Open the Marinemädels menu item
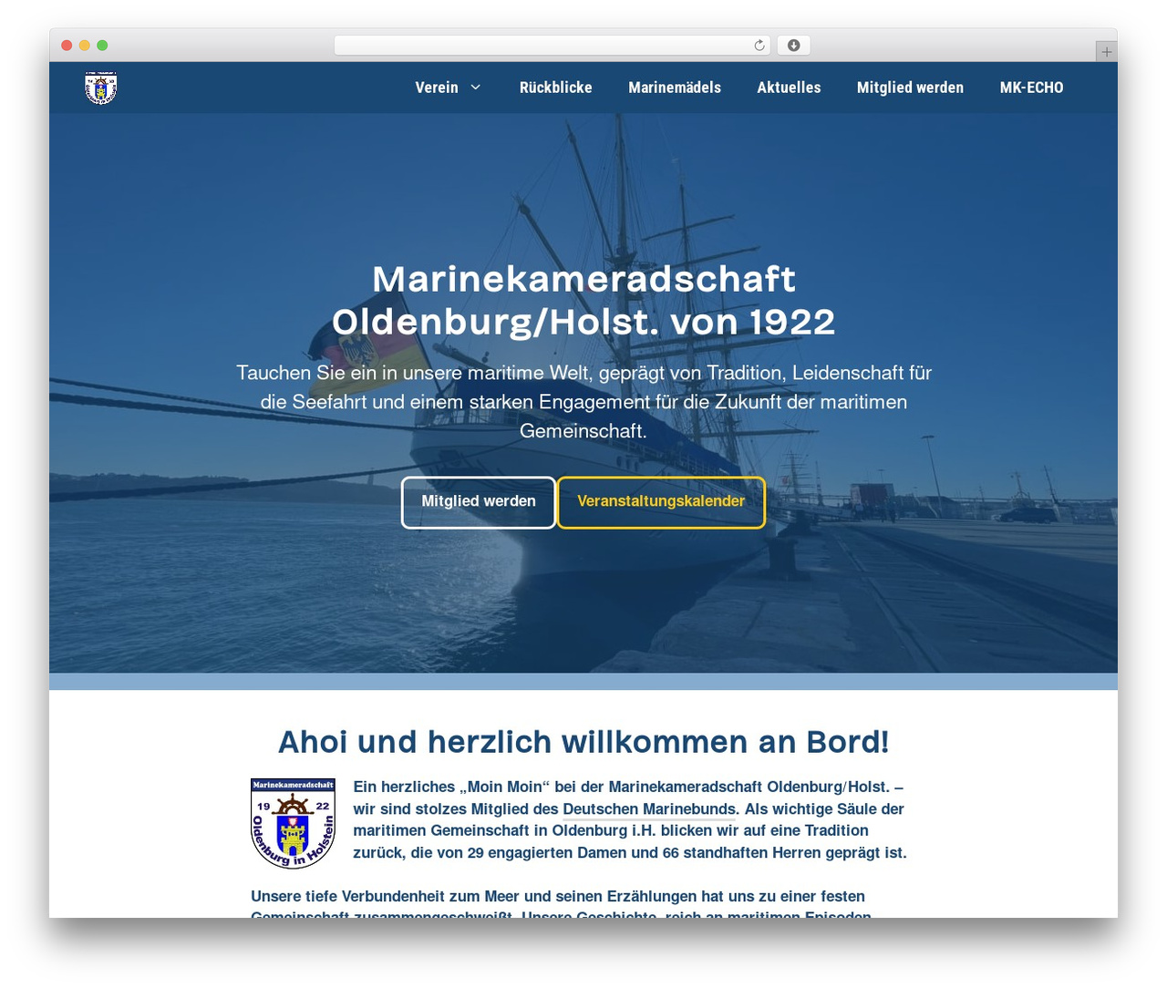The image size is (1167, 988). pyautogui.click(x=675, y=87)
